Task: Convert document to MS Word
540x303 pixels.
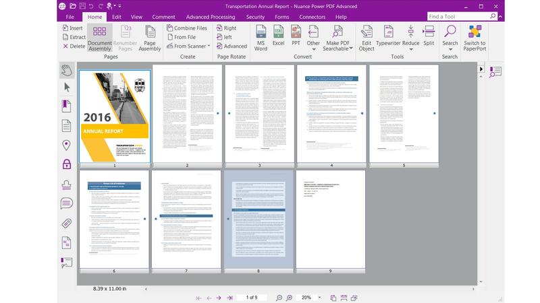Action: [261, 38]
